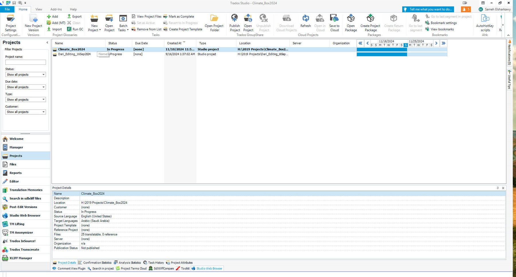The width and height of the screenshot is (516, 277).
Task: Open Studio Web Browser view
Action: 26,215
